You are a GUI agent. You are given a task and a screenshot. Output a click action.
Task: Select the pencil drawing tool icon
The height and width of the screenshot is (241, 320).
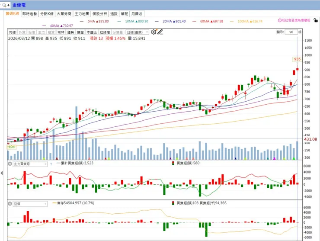[x=160, y=32]
